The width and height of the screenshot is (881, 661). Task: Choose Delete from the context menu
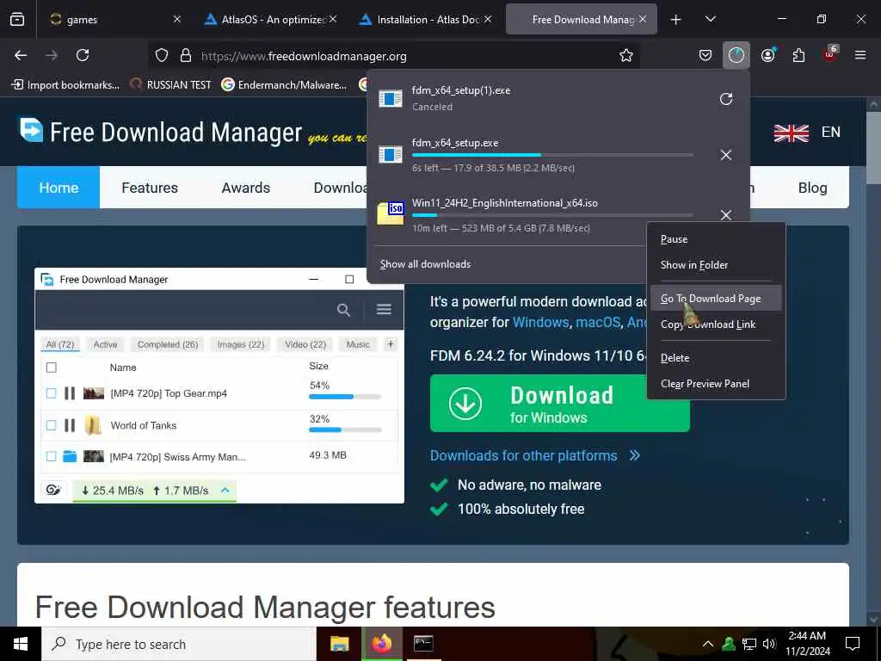[x=716, y=358]
